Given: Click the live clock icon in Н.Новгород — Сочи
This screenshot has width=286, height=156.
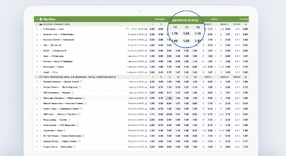Looking at the screenshot, I should (136, 29).
